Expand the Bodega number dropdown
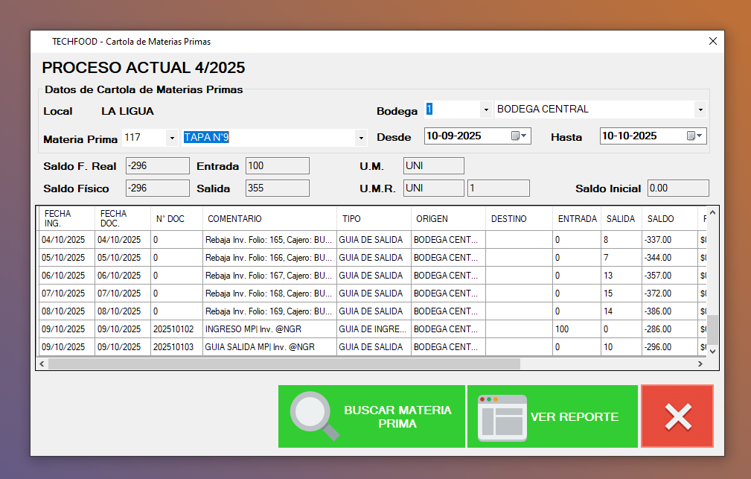This screenshot has height=479, width=751. (485, 110)
